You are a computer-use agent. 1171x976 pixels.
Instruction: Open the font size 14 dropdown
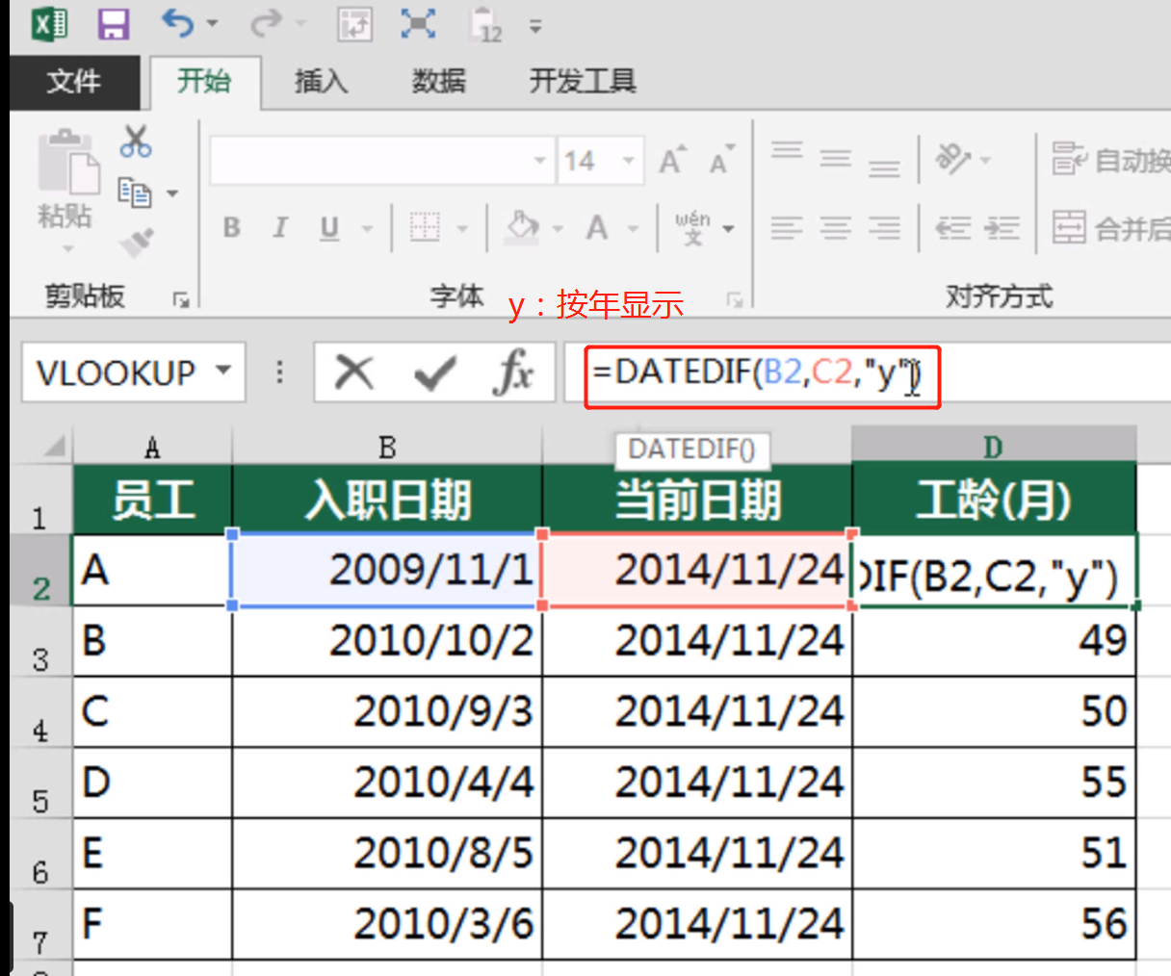click(629, 161)
